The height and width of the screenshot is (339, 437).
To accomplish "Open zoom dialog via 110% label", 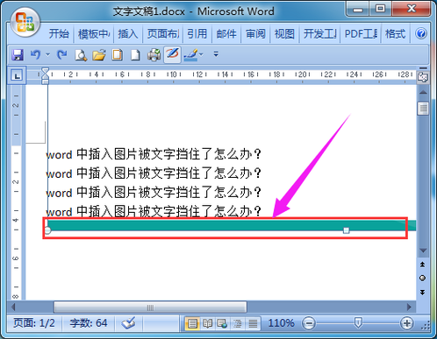I will pyautogui.click(x=281, y=323).
